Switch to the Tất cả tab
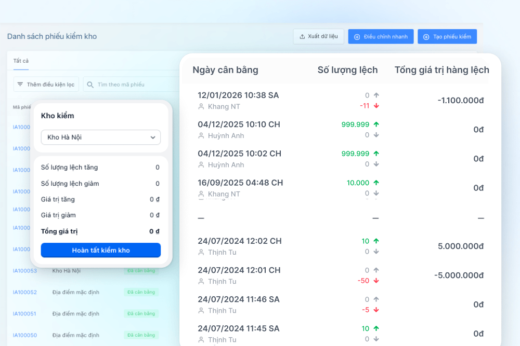The height and width of the screenshot is (346, 520). 21,61
